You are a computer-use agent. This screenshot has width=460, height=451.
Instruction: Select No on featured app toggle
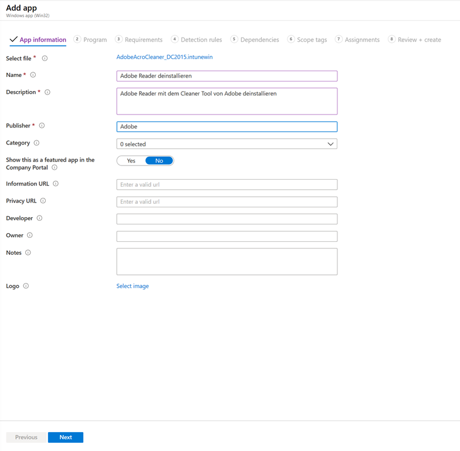[x=159, y=160]
